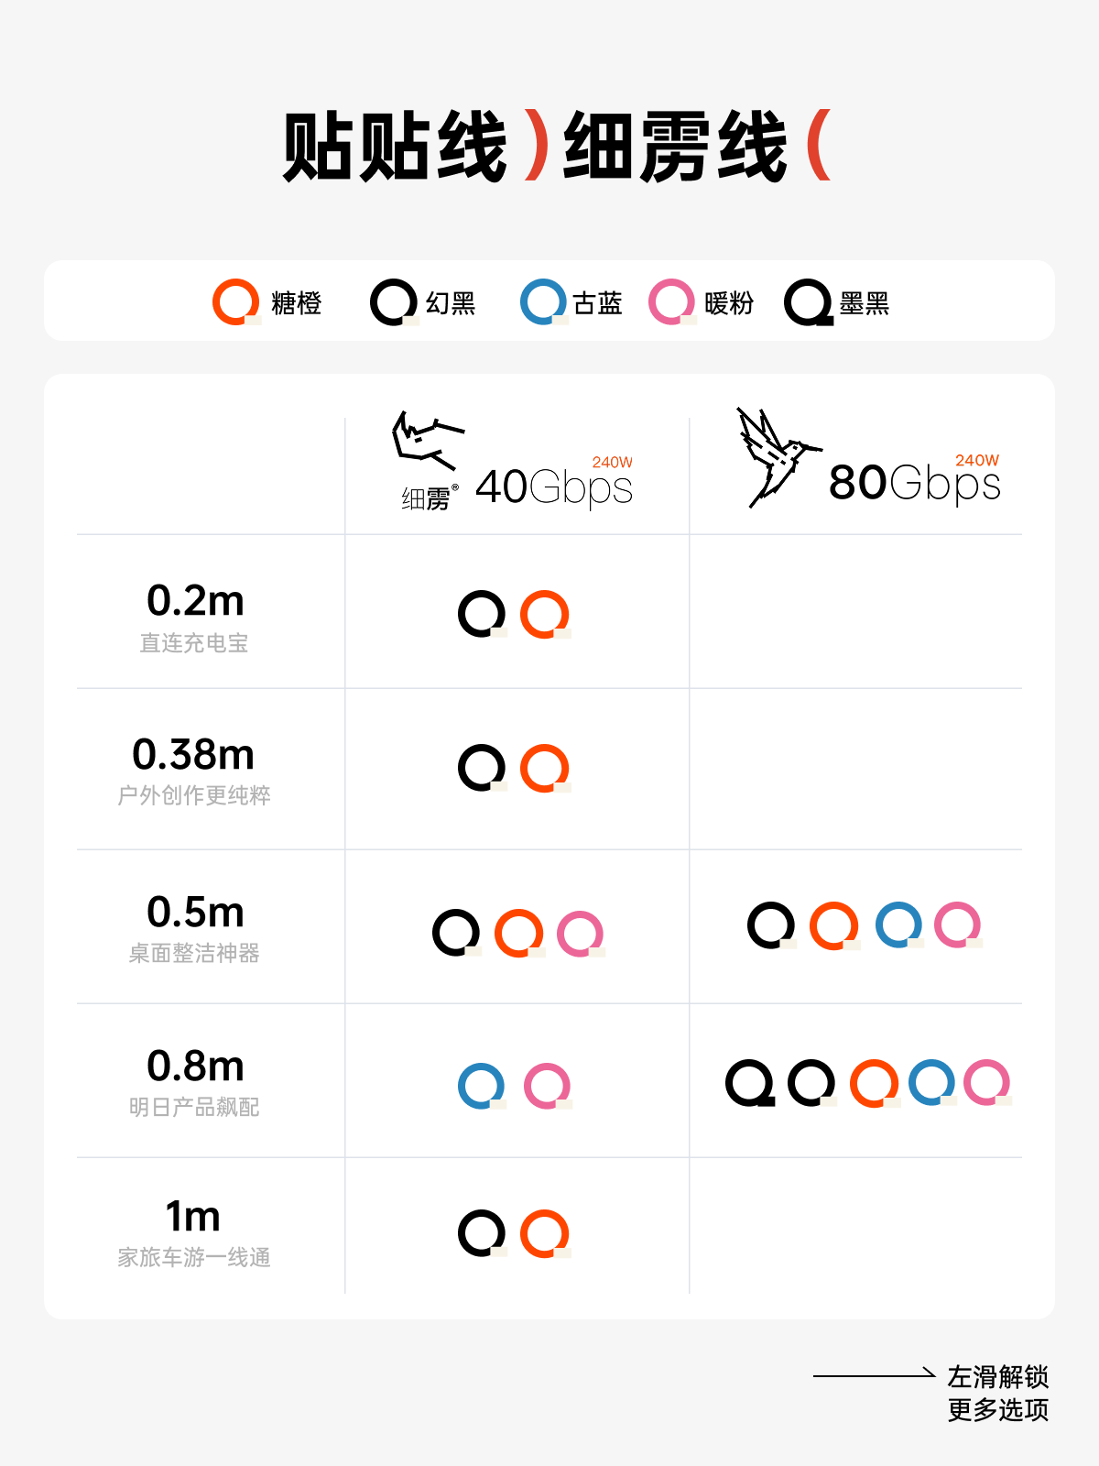Viewport: 1099px width, 1466px height.
Task: Choose the 古蓝 blue ring in the legend
Action: pyautogui.click(x=543, y=302)
